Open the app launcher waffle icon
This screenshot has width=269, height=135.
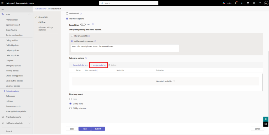pyautogui.click(x=3, y=3)
